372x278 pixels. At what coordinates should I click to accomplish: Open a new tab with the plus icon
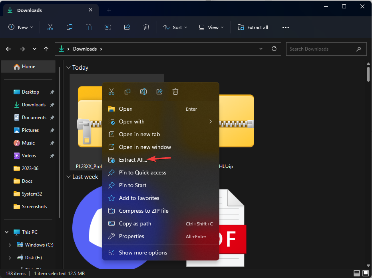[109, 10]
